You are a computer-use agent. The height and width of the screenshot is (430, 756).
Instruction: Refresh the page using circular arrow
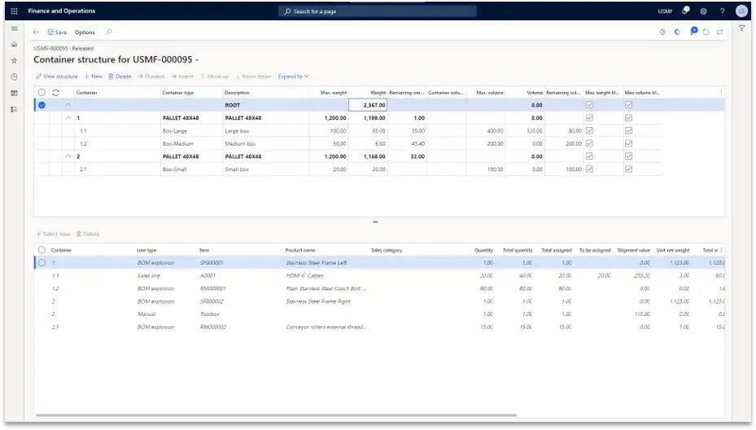point(706,32)
